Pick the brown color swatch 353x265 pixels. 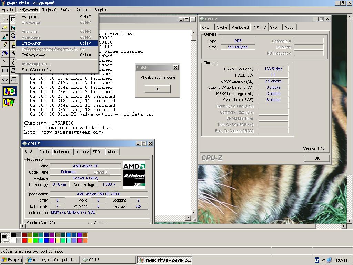click(x=85, y=235)
